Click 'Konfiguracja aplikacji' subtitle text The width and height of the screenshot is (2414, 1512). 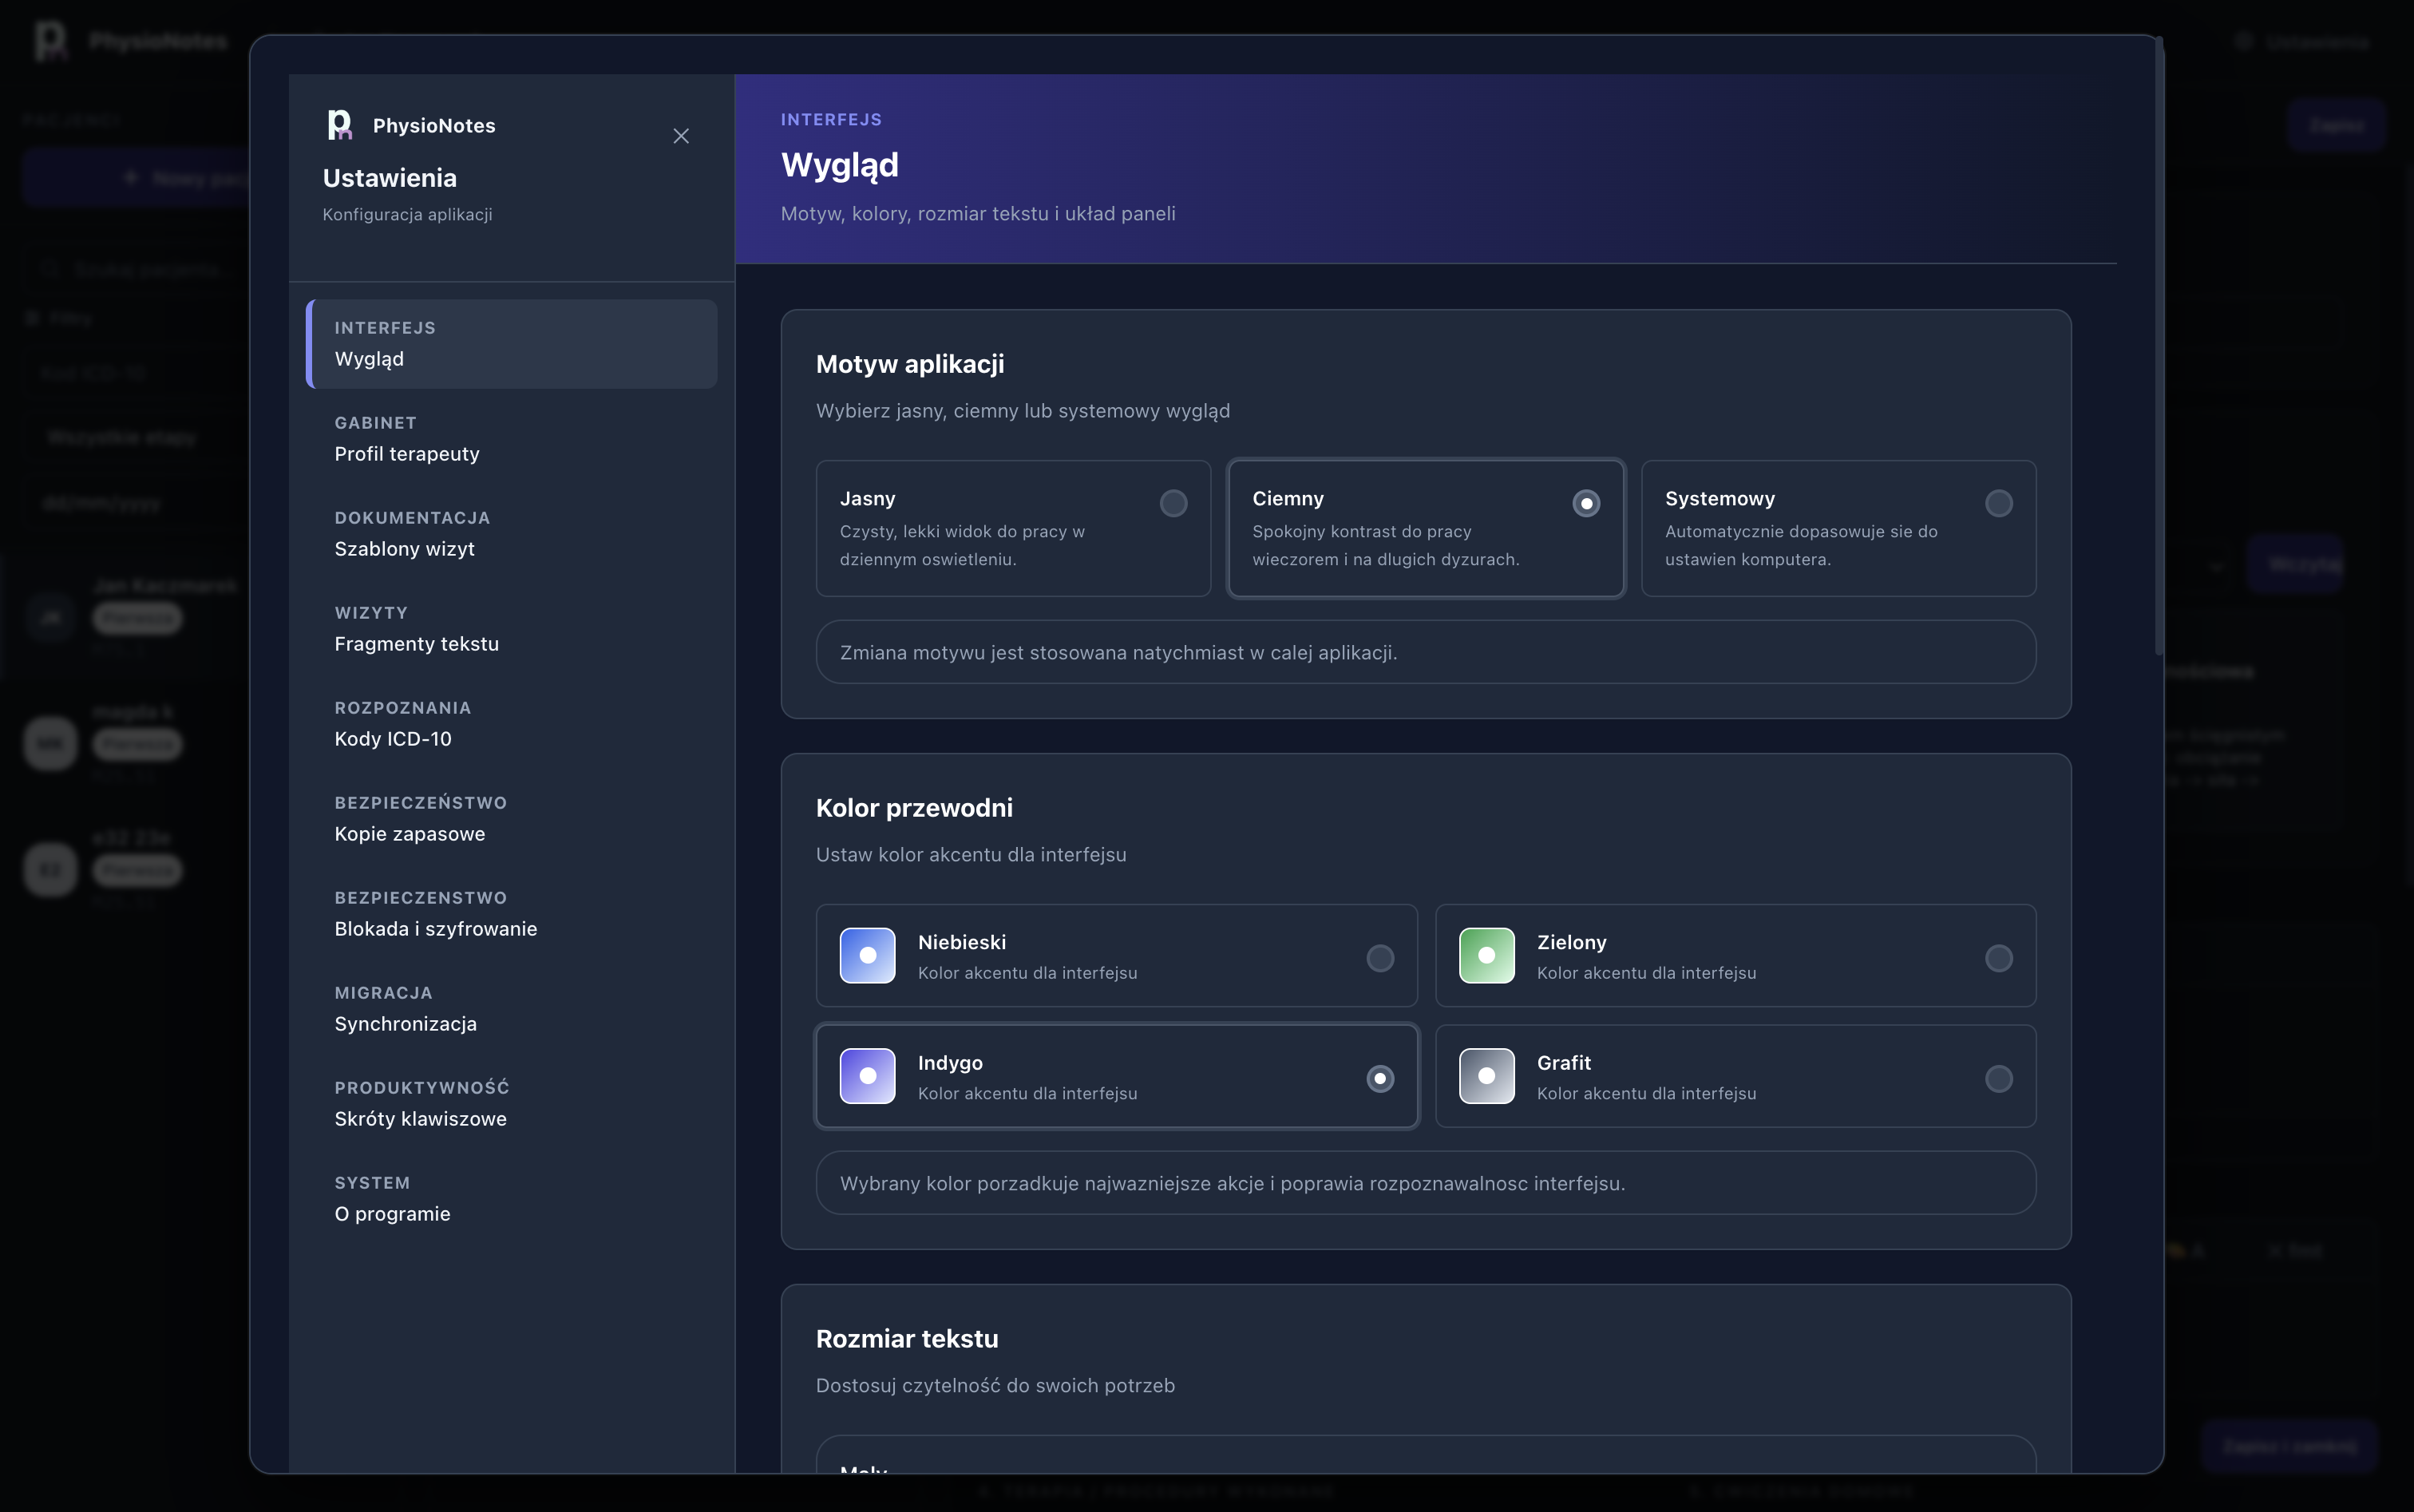click(x=407, y=214)
